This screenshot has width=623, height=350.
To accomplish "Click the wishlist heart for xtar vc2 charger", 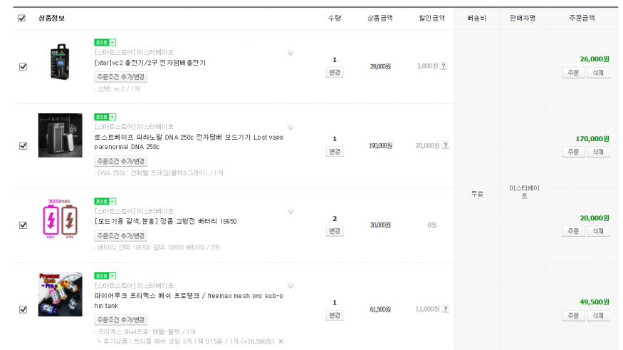I will pyautogui.click(x=290, y=53).
